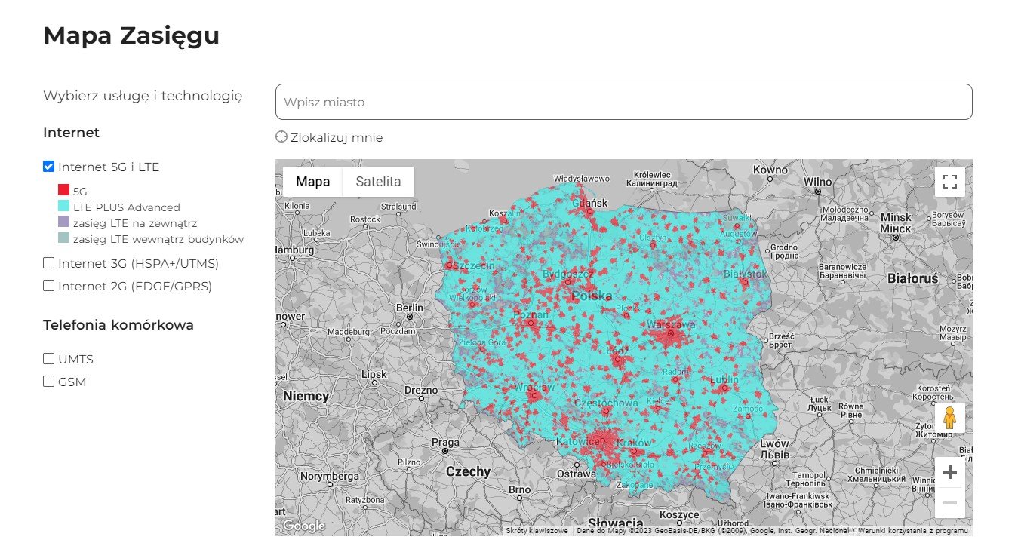
Task: Click the Berlin city label on map
Action: tap(410, 308)
